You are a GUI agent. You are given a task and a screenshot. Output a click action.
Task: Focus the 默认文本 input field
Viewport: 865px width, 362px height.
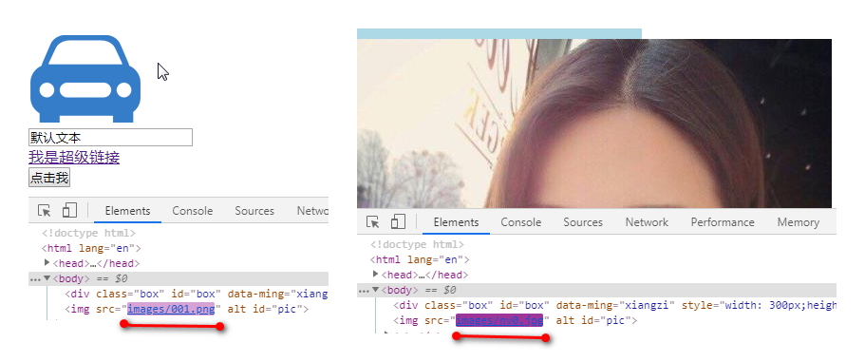[x=110, y=138]
